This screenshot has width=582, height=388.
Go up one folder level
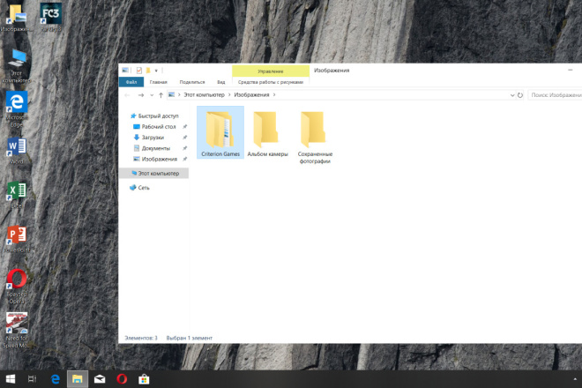(160, 95)
